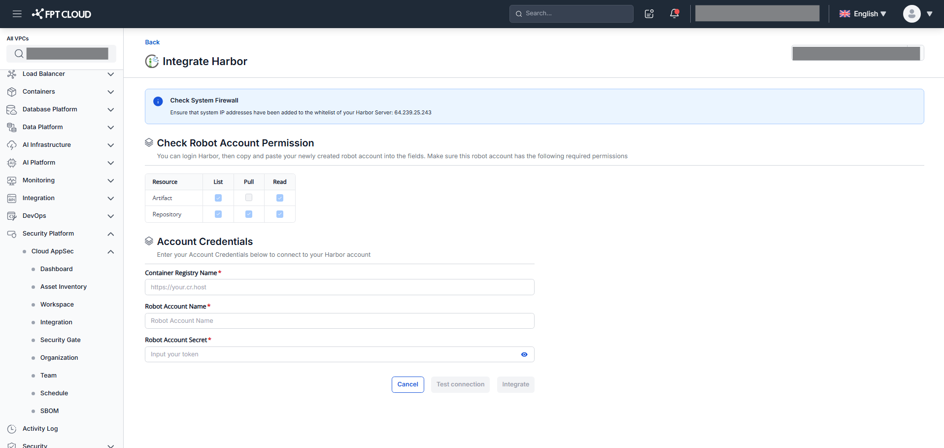The width and height of the screenshot is (944, 448).
Task: Open the Activity Log page
Action: click(x=40, y=429)
